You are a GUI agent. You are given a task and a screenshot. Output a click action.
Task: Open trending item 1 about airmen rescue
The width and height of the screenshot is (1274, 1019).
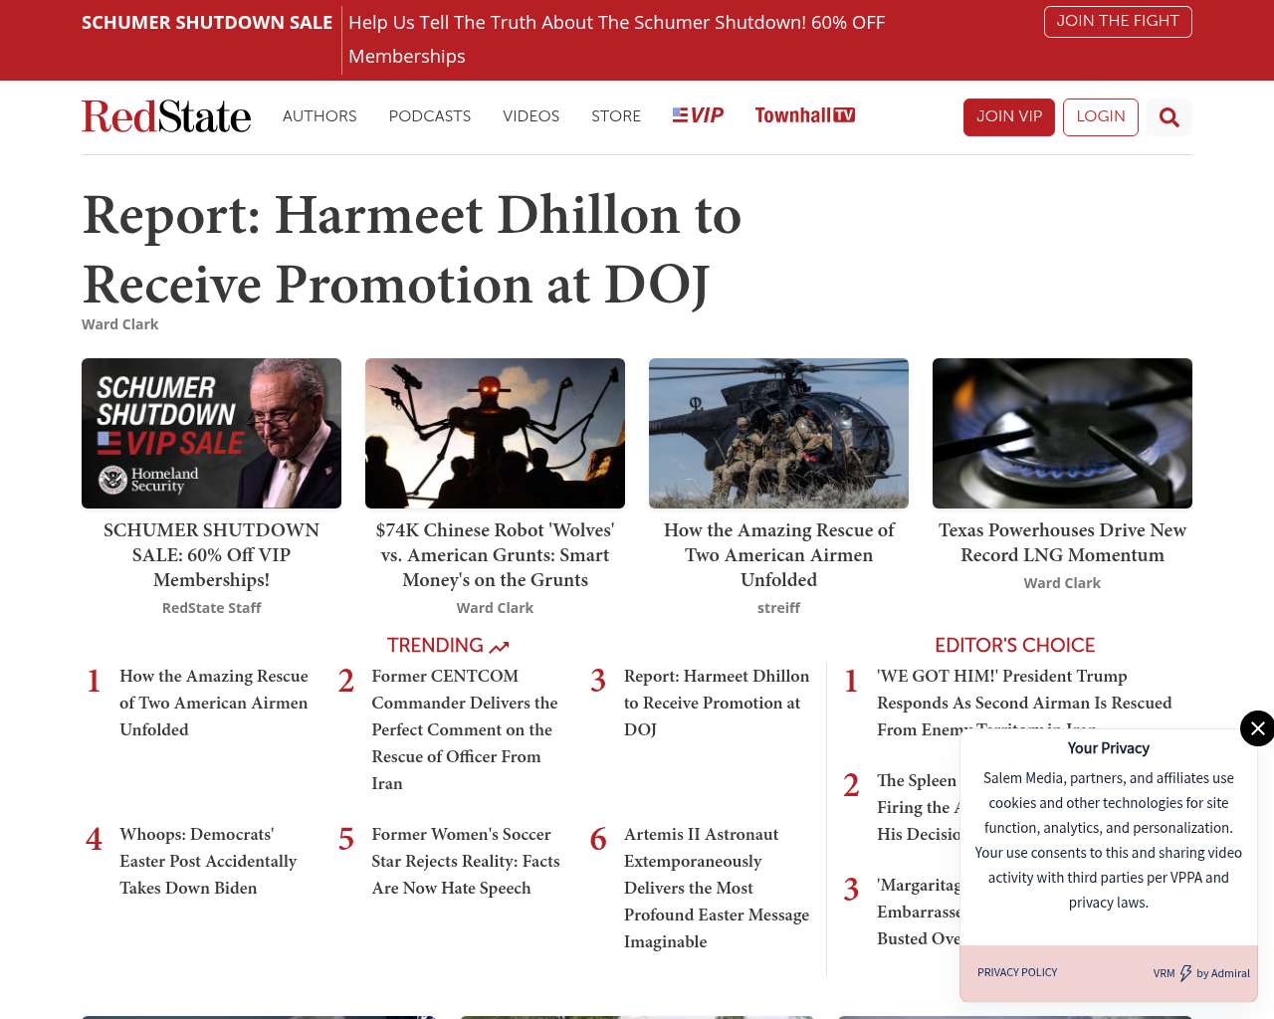pos(214,703)
